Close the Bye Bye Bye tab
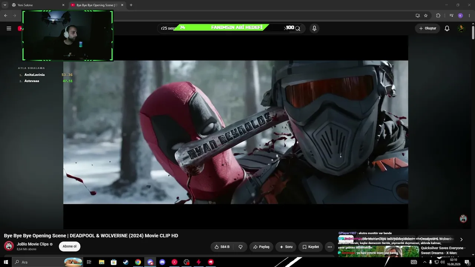475x267 pixels. [122, 5]
